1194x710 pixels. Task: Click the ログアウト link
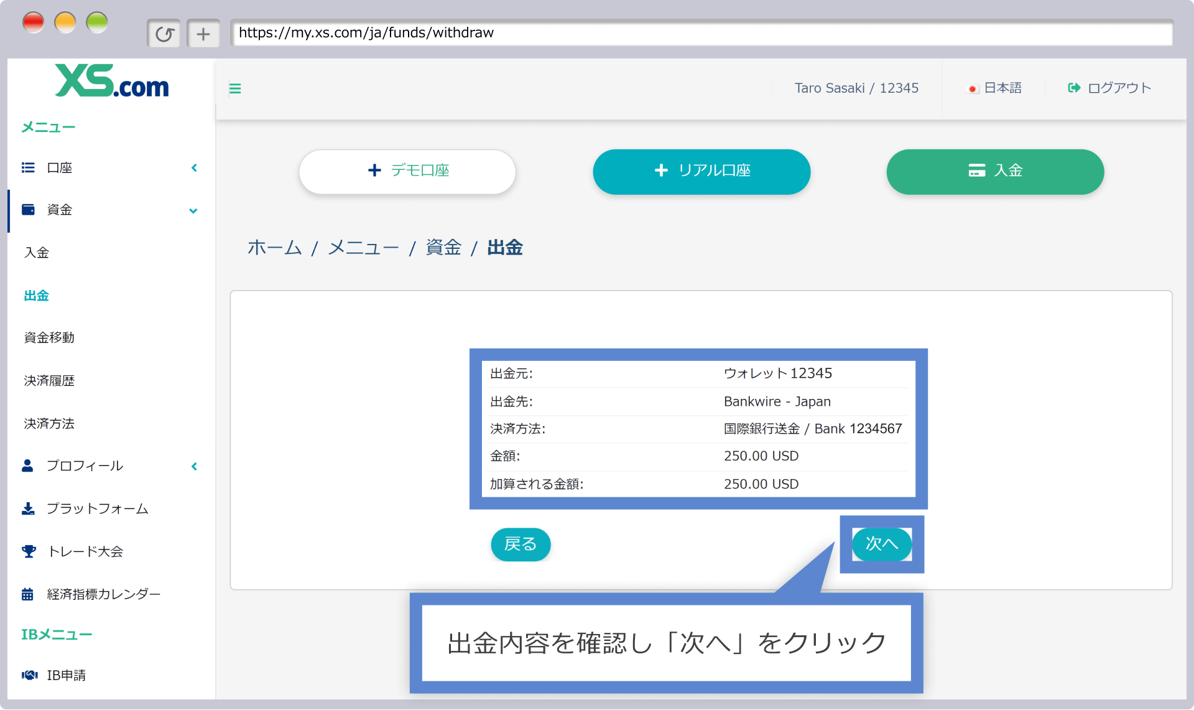1109,88
